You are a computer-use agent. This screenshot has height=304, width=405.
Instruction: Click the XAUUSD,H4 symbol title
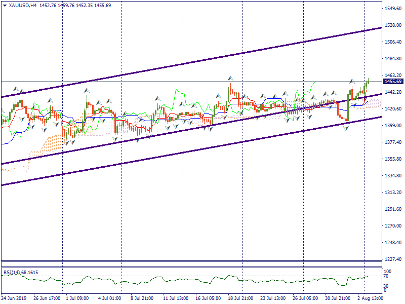coord(23,5)
